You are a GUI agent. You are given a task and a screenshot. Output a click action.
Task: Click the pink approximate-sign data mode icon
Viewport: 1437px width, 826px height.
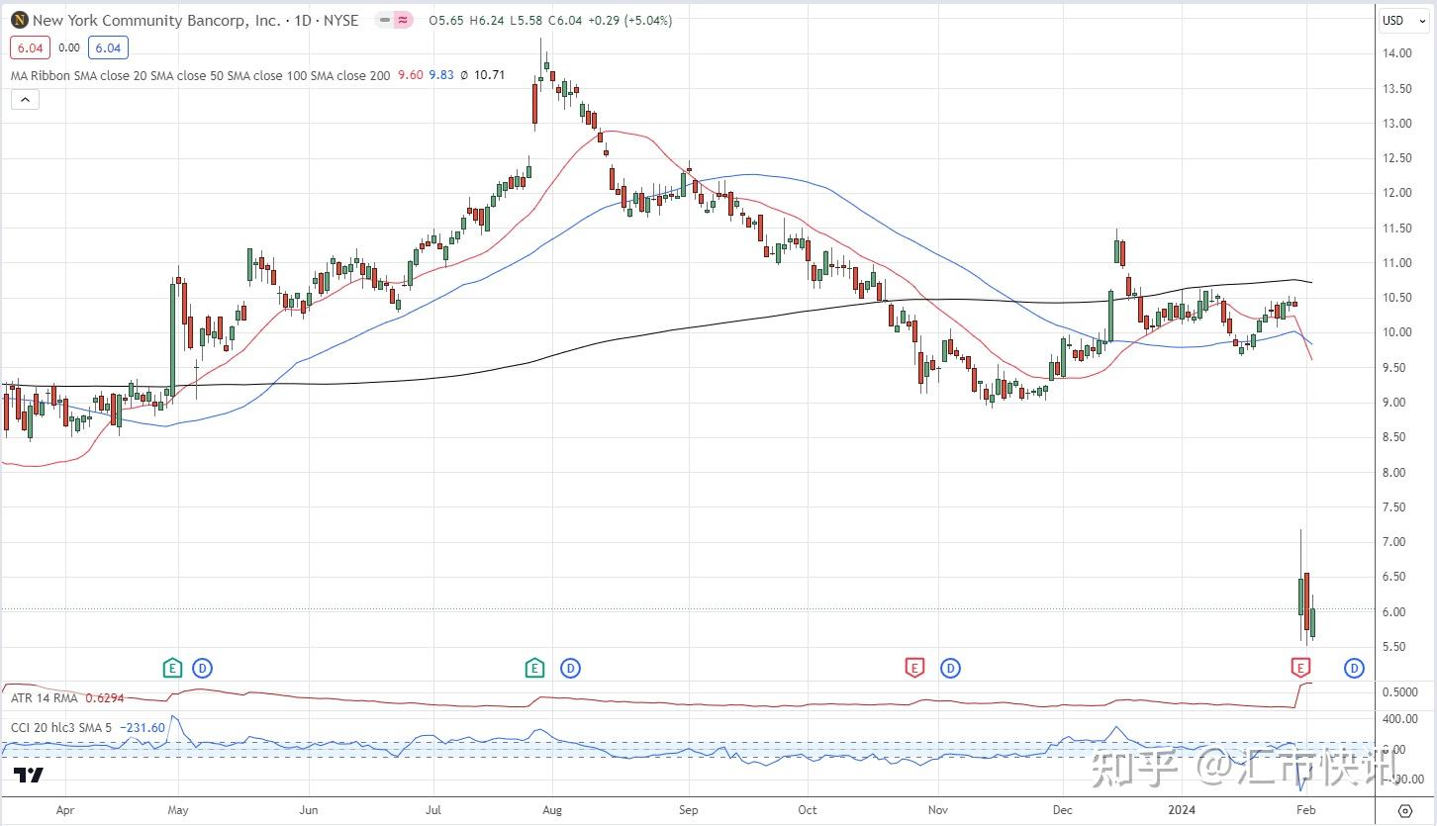coord(401,20)
